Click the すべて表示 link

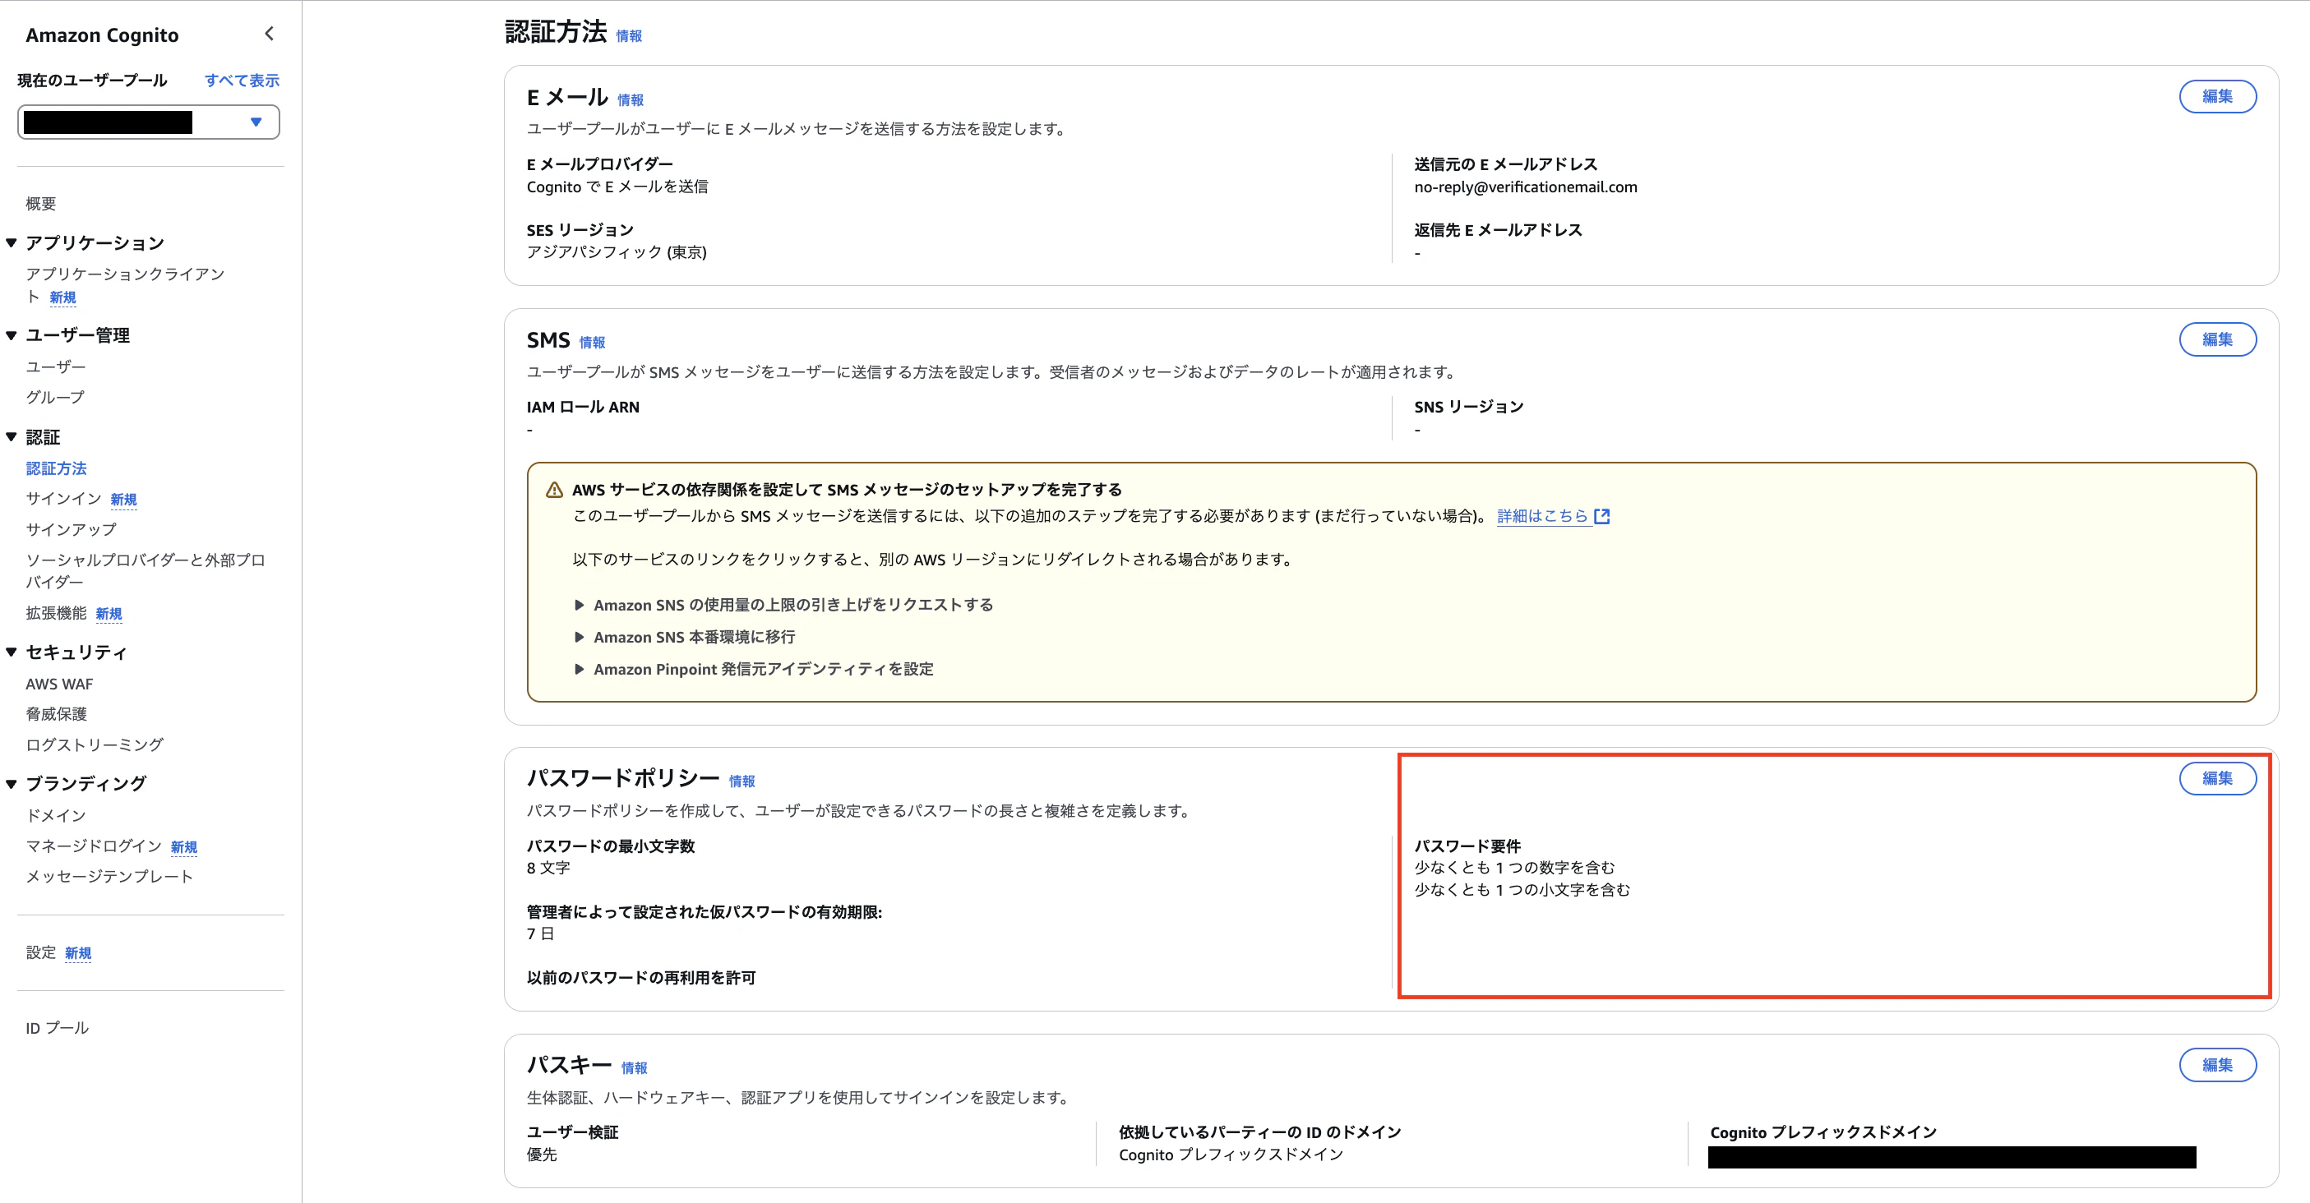(243, 81)
